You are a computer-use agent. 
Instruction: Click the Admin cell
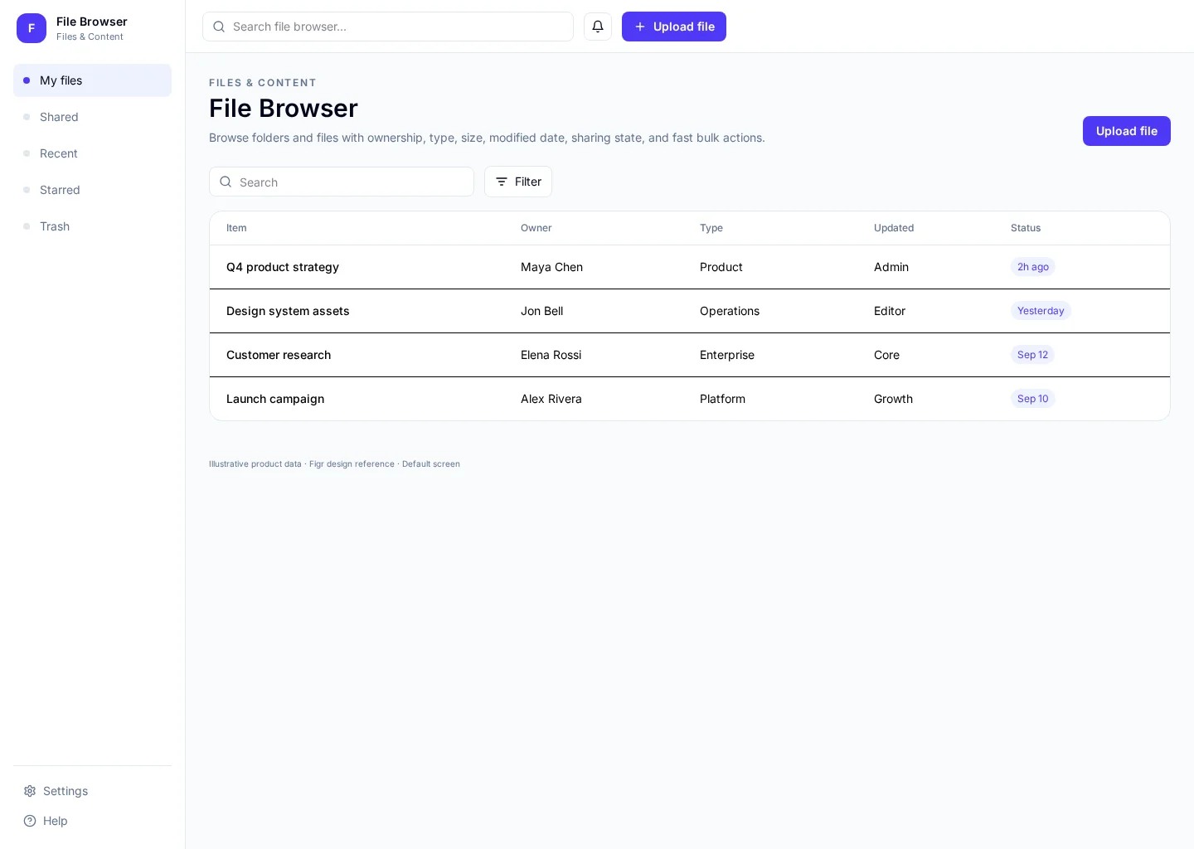(x=891, y=267)
